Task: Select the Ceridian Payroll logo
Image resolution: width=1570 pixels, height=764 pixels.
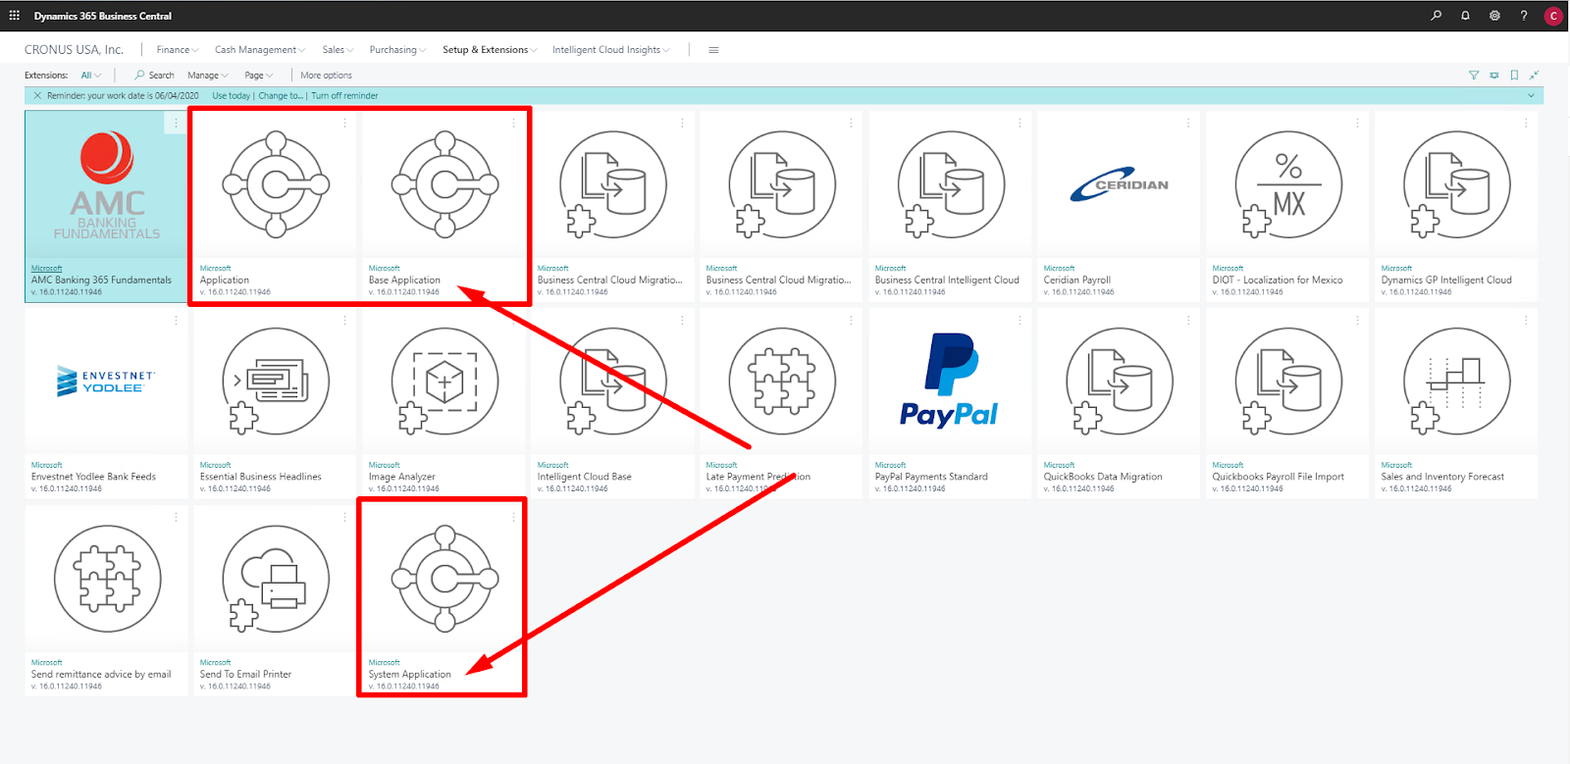Action: click(1120, 184)
